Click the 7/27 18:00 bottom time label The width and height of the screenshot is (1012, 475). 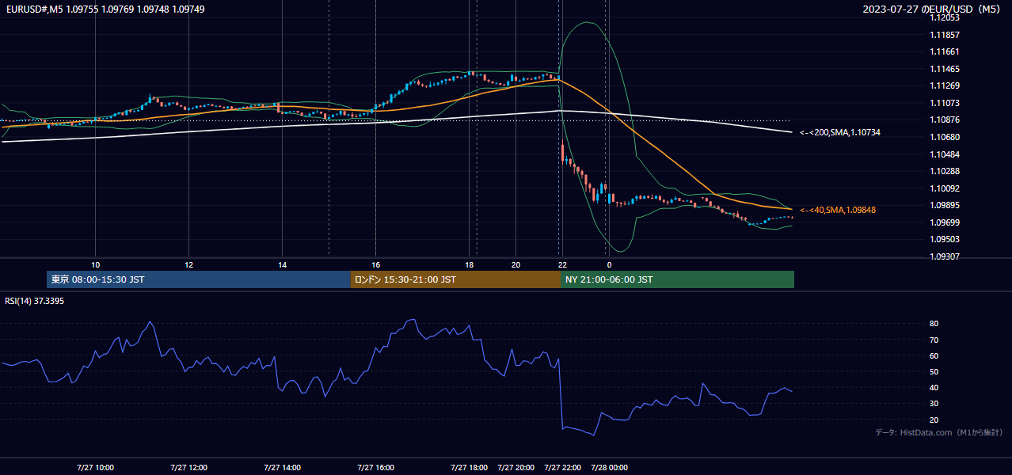pyautogui.click(x=469, y=467)
